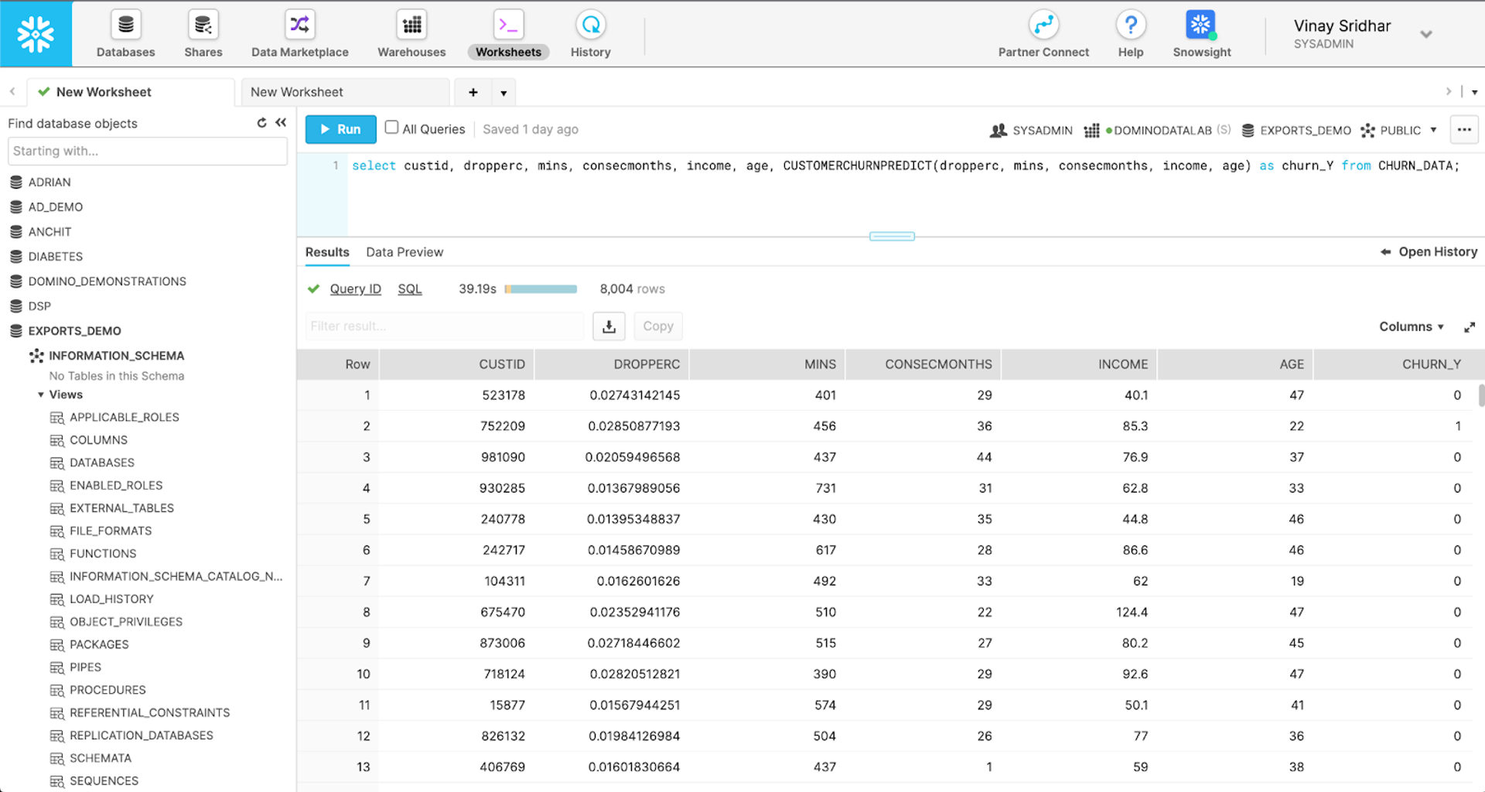The image size is (1485, 792).
Task: Open the context dropdown arrow beside PUBLIC
Action: tap(1433, 130)
